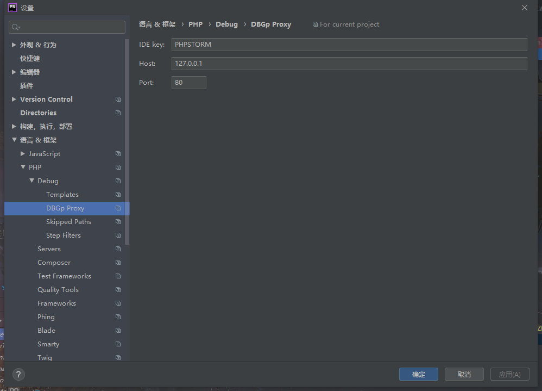Click project-level icon beside PHP
Screen dimensions: 542x391
pos(118,167)
